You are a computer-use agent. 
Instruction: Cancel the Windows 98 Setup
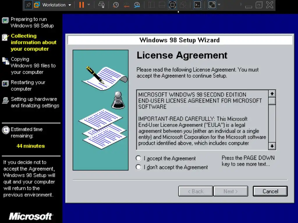click(x=270, y=191)
